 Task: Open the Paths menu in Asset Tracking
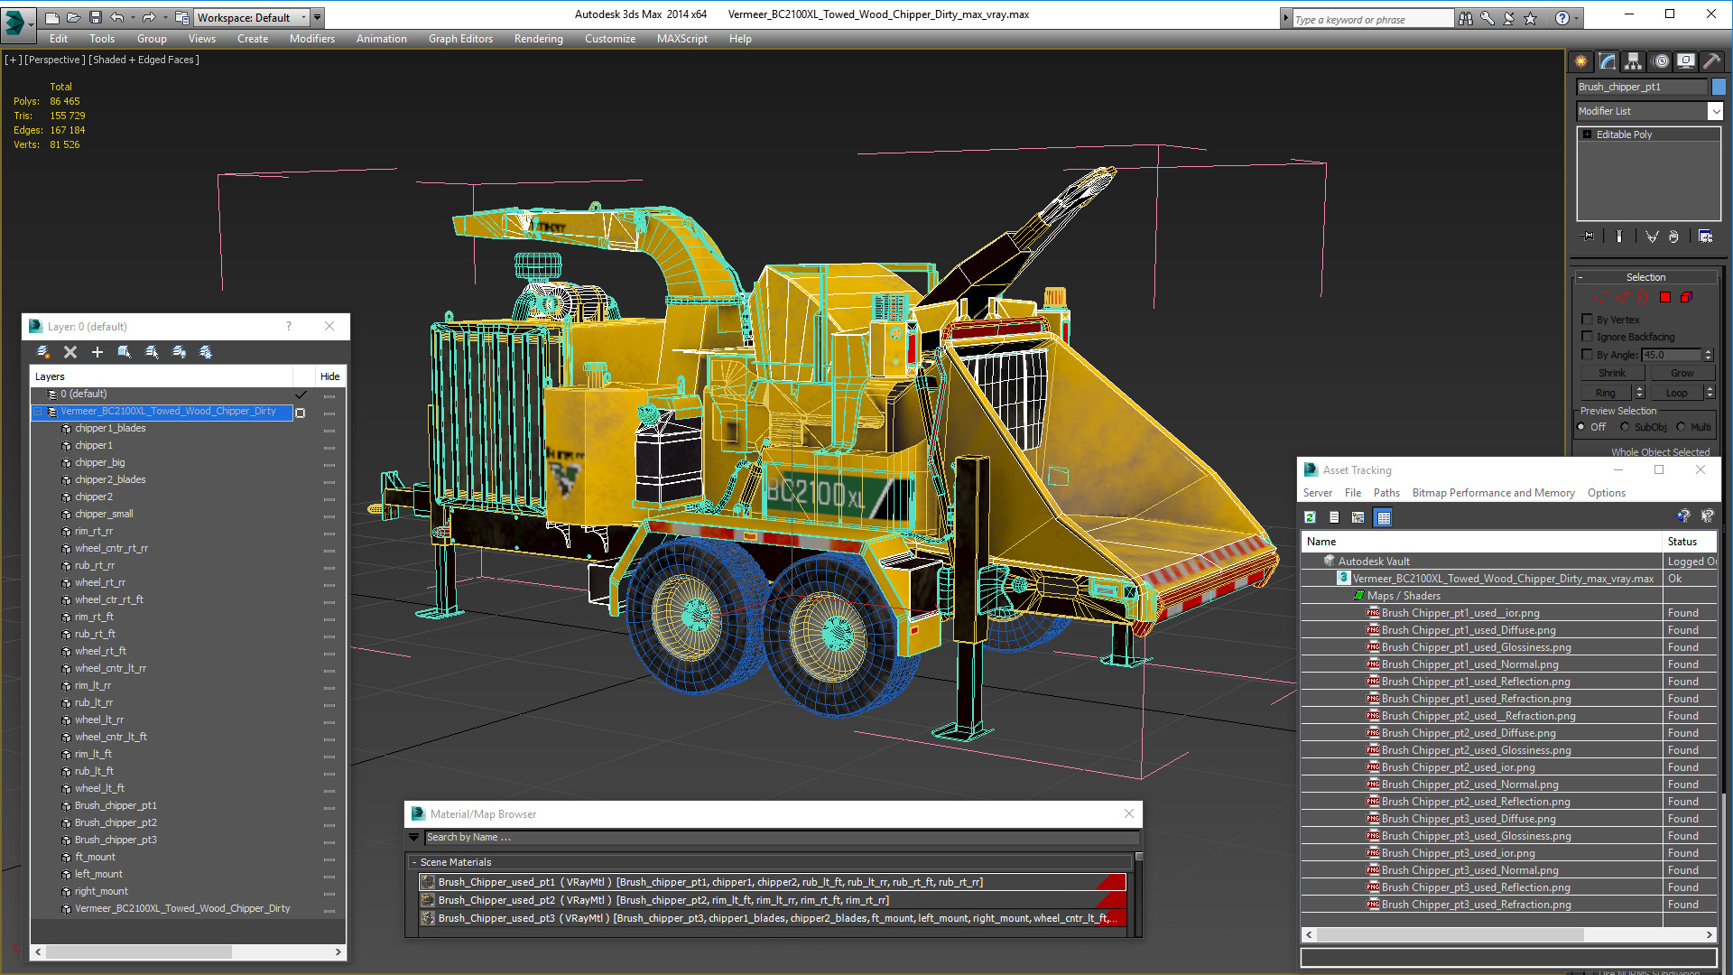click(x=1386, y=493)
